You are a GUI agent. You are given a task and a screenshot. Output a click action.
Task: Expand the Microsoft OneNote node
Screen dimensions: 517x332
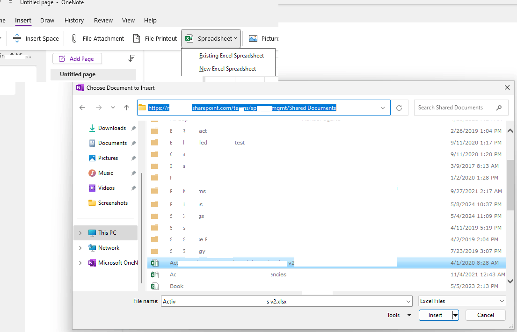point(80,263)
